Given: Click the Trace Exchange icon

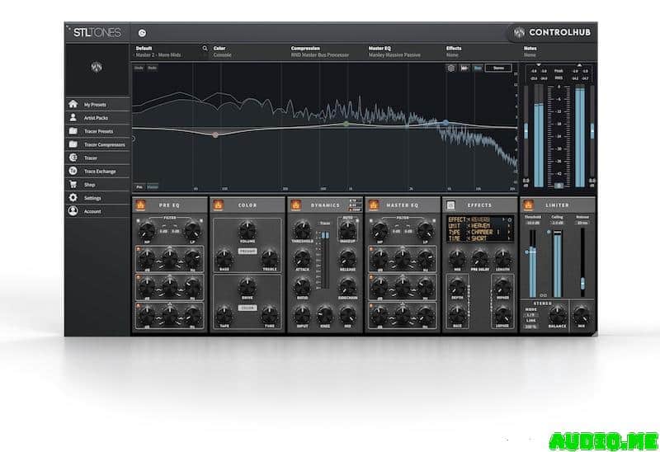Looking at the screenshot, I should click(x=73, y=171).
